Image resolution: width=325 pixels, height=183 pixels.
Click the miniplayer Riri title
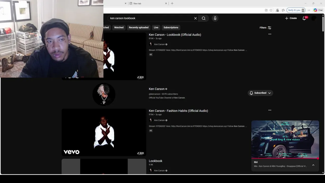coord(256,162)
